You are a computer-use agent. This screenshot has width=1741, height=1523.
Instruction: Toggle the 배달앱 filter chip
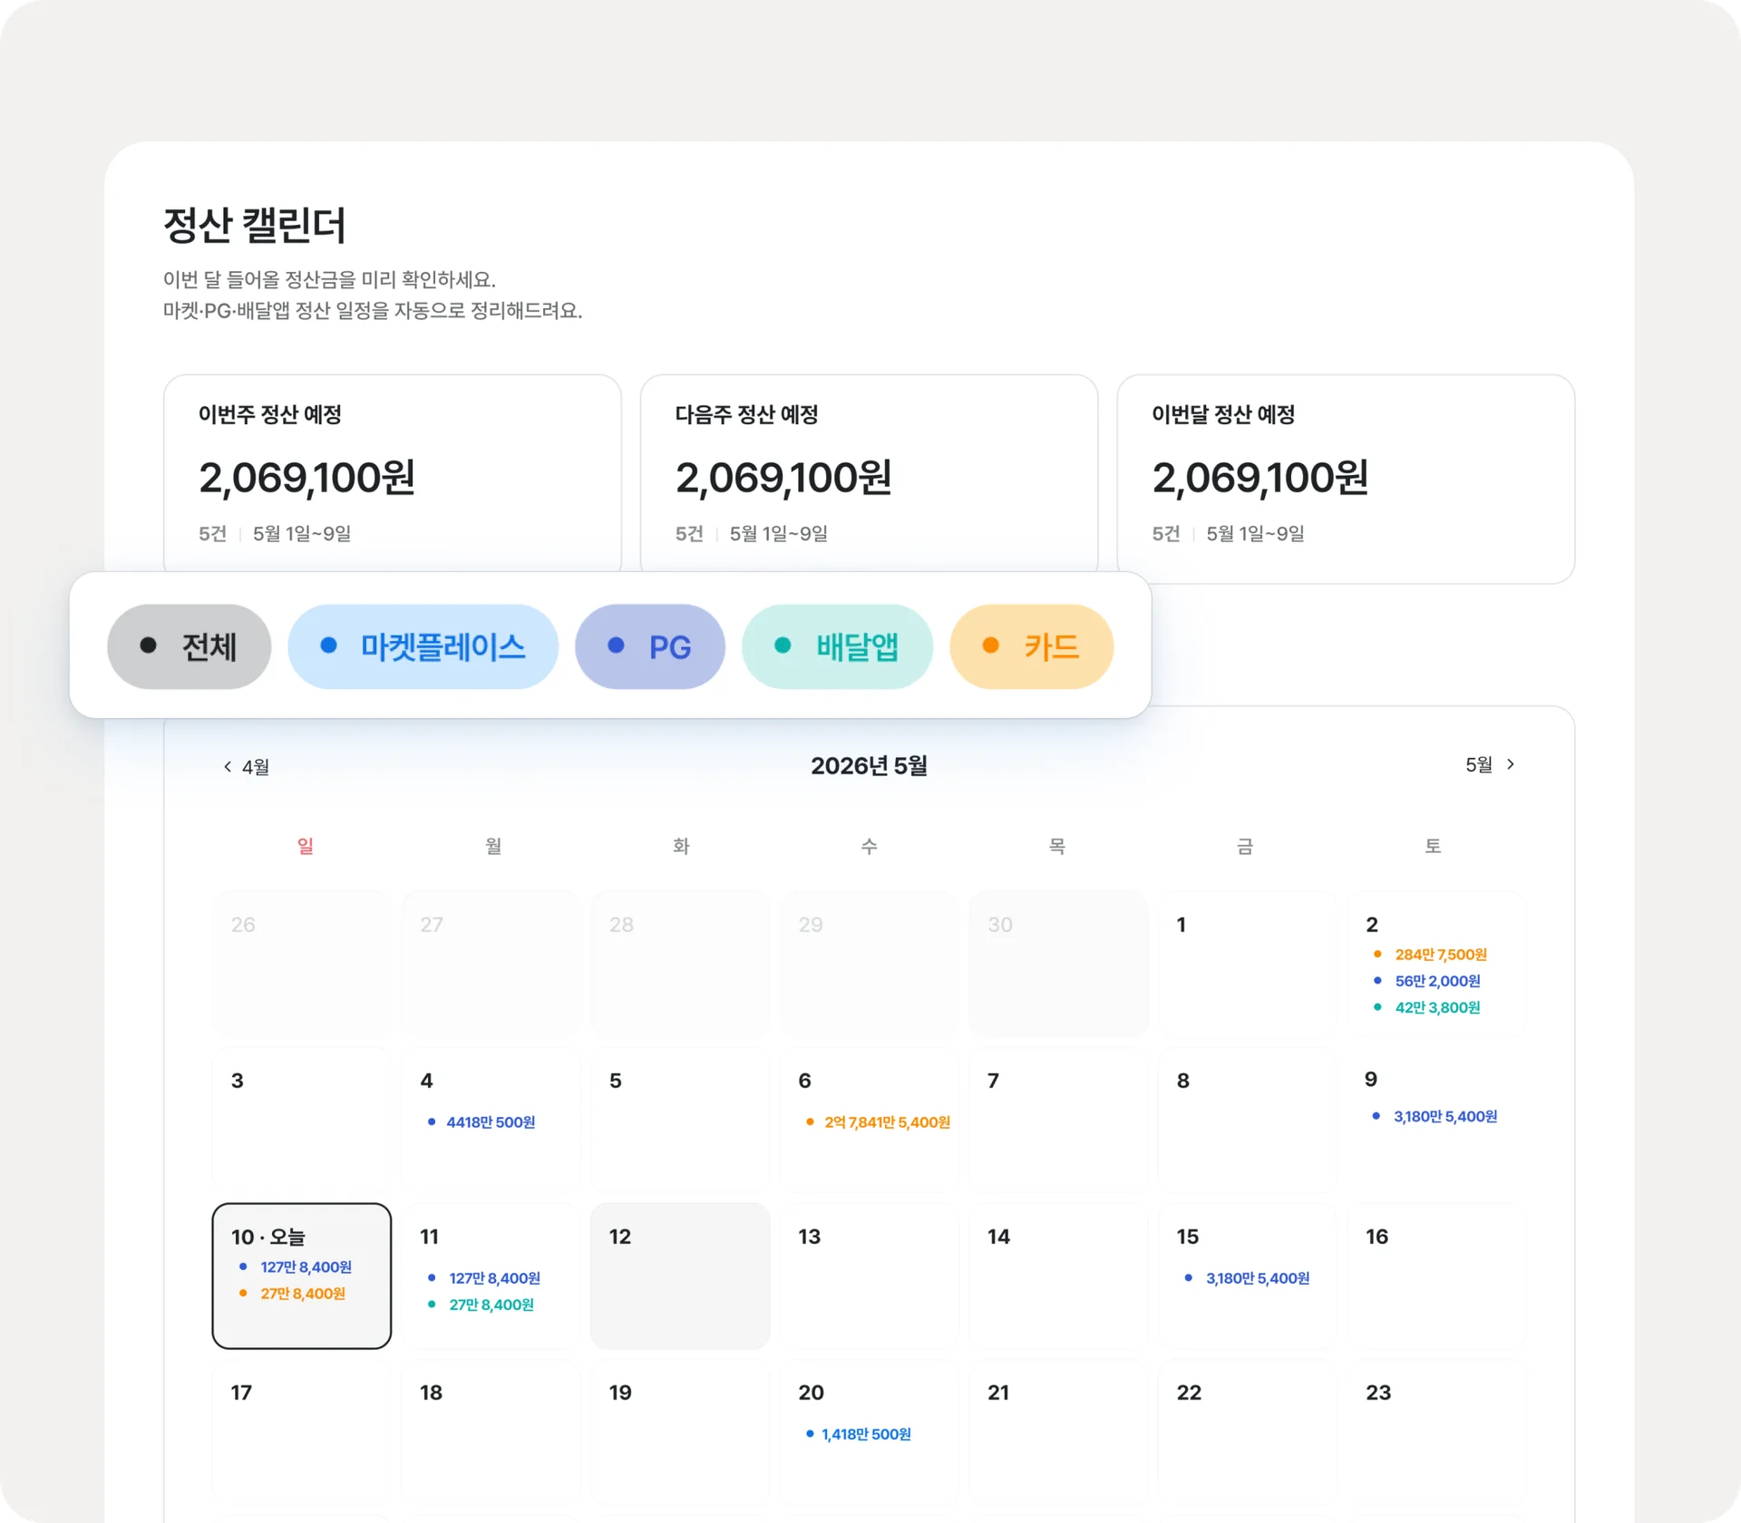tap(837, 646)
